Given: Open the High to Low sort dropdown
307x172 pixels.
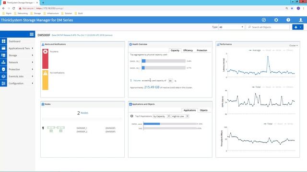Looking at the screenshot, I should tap(180, 116).
